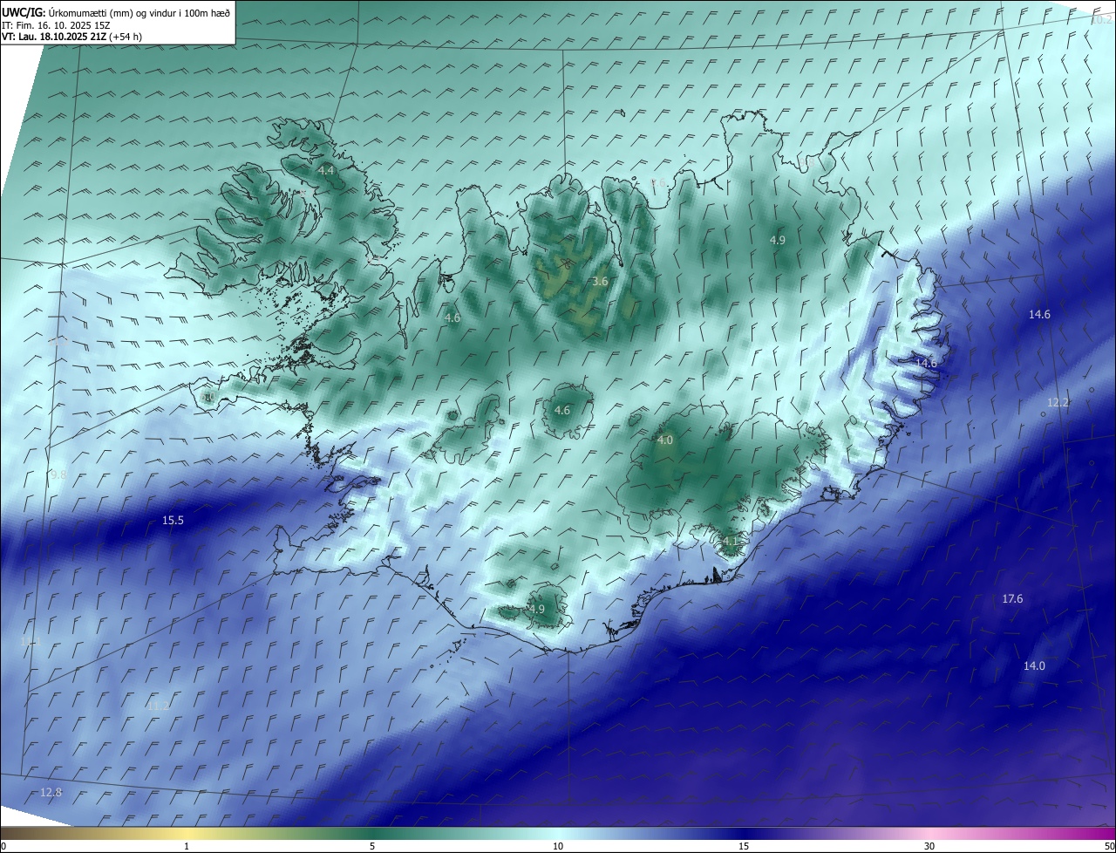Click the color scale tick label 30

[929, 846]
